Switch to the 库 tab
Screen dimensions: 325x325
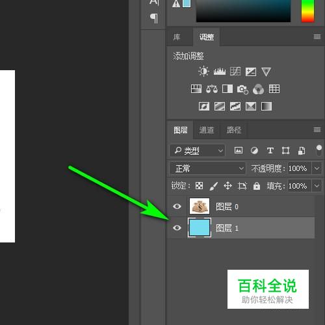177,37
